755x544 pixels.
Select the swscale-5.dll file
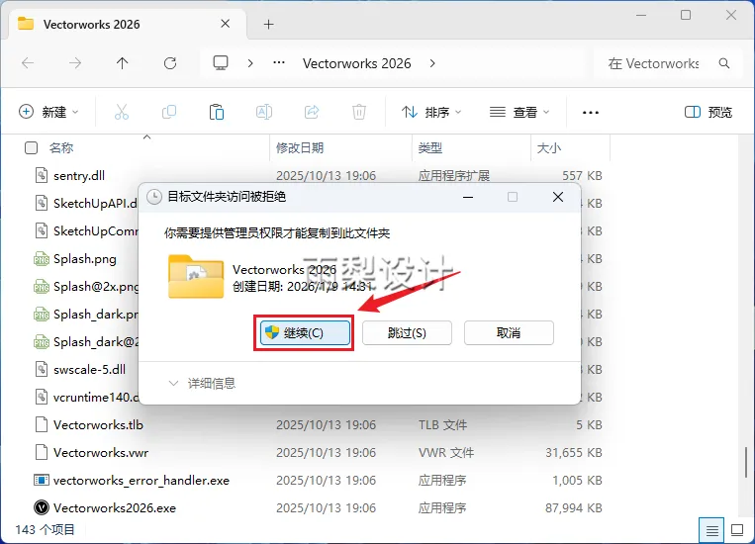(x=90, y=369)
